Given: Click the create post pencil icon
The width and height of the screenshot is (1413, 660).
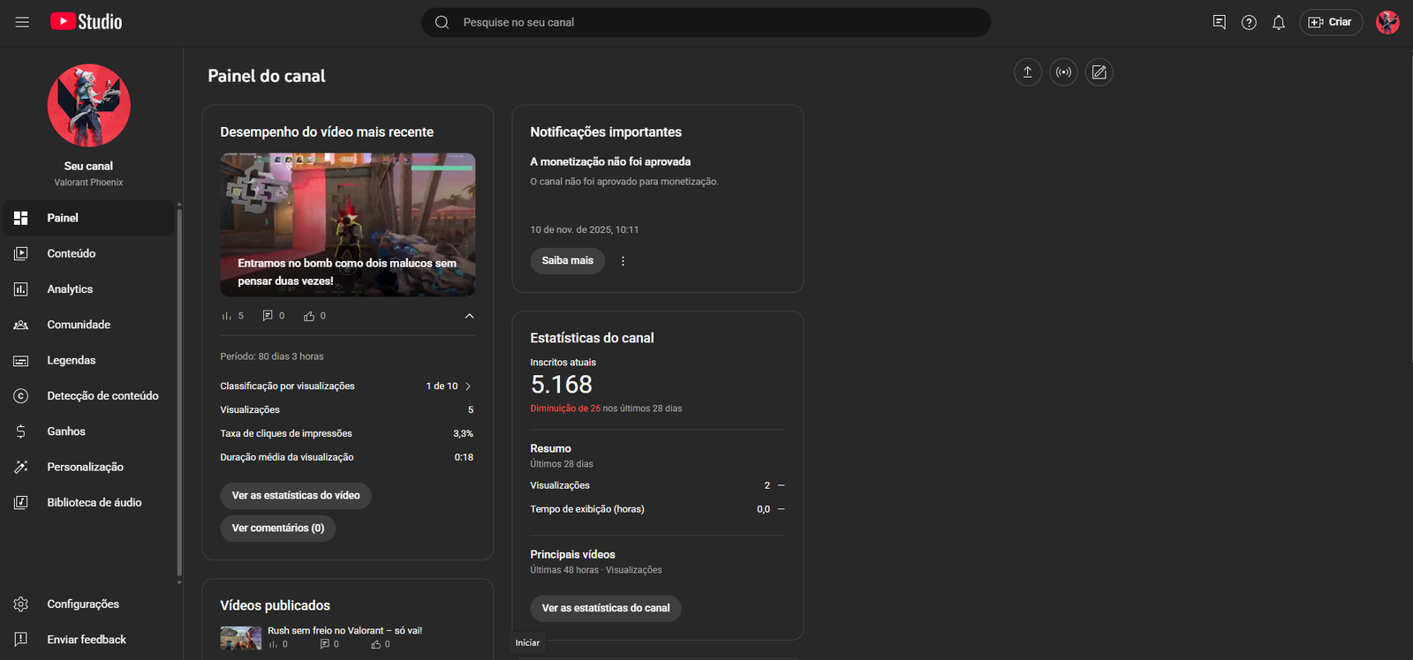Looking at the screenshot, I should click(x=1099, y=72).
